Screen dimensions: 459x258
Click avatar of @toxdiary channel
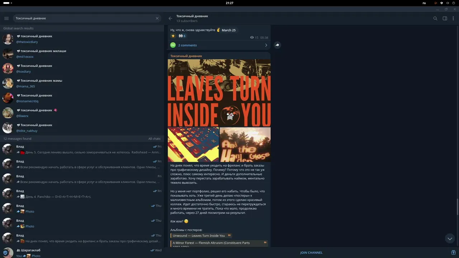pyautogui.click(x=8, y=68)
